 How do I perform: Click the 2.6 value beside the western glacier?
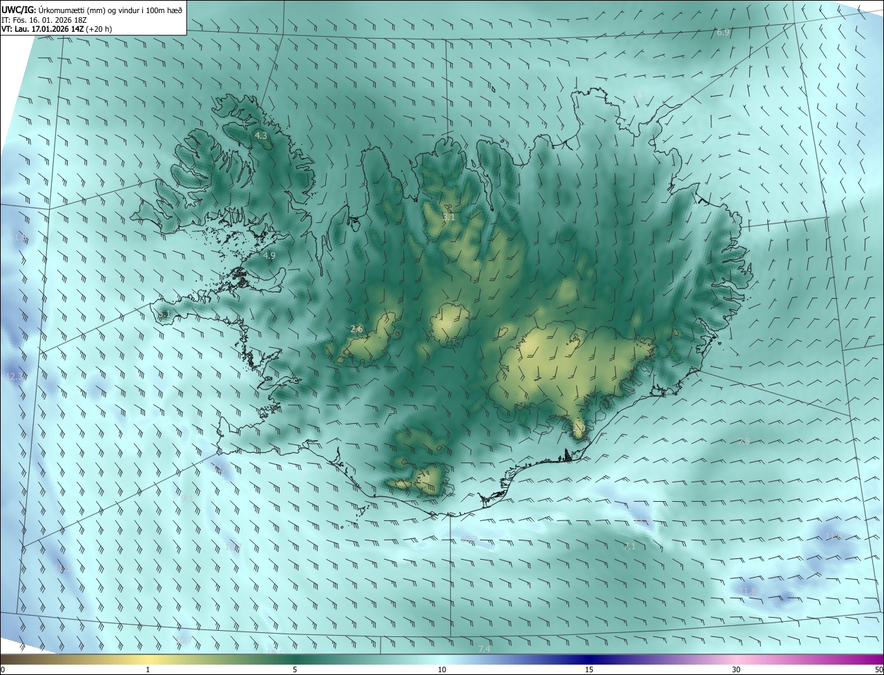click(356, 329)
